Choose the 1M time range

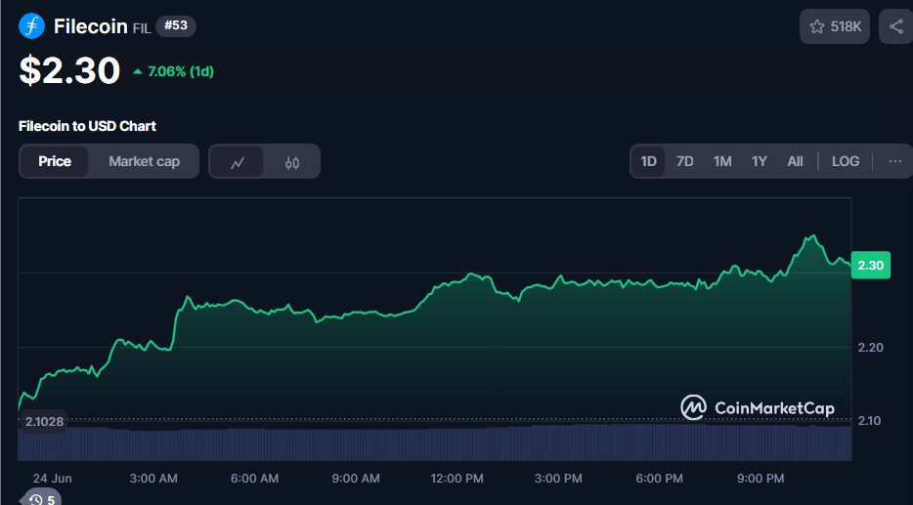point(722,161)
